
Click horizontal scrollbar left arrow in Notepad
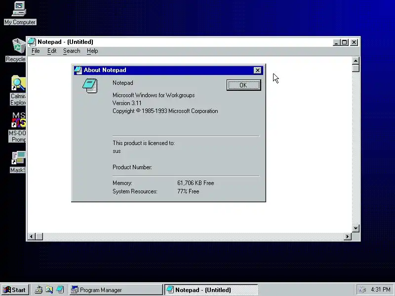pos(31,237)
